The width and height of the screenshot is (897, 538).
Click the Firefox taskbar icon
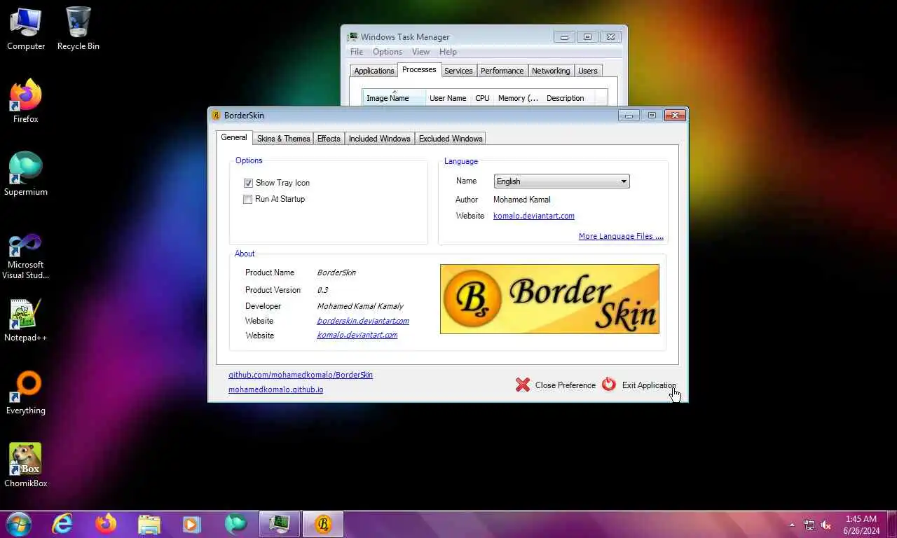click(106, 524)
